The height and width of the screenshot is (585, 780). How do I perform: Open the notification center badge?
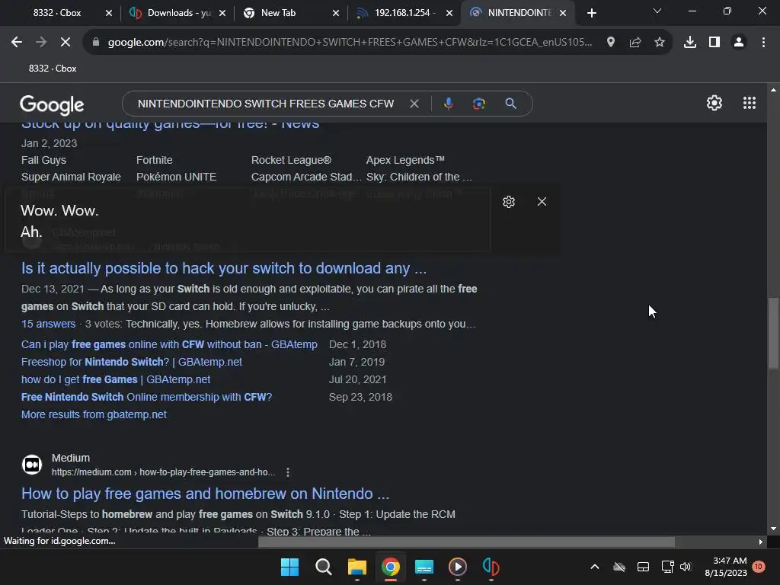tap(759, 567)
